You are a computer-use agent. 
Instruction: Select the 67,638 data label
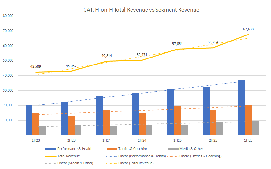point(248,29)
